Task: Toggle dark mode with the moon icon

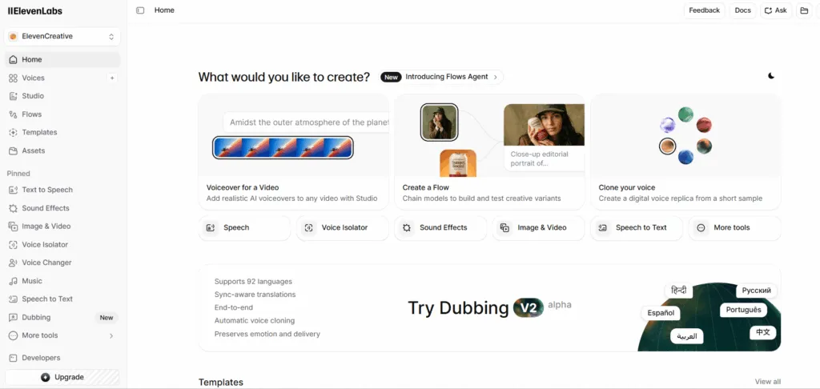Action: [771, 76]
